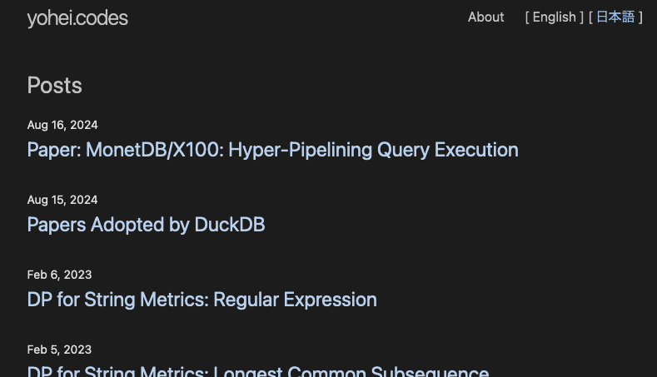Image resolution: width=657 pixels, height=377 pixels.
Task: Select the Feb 6, 2023 date label
Action: tap(59, 275)
